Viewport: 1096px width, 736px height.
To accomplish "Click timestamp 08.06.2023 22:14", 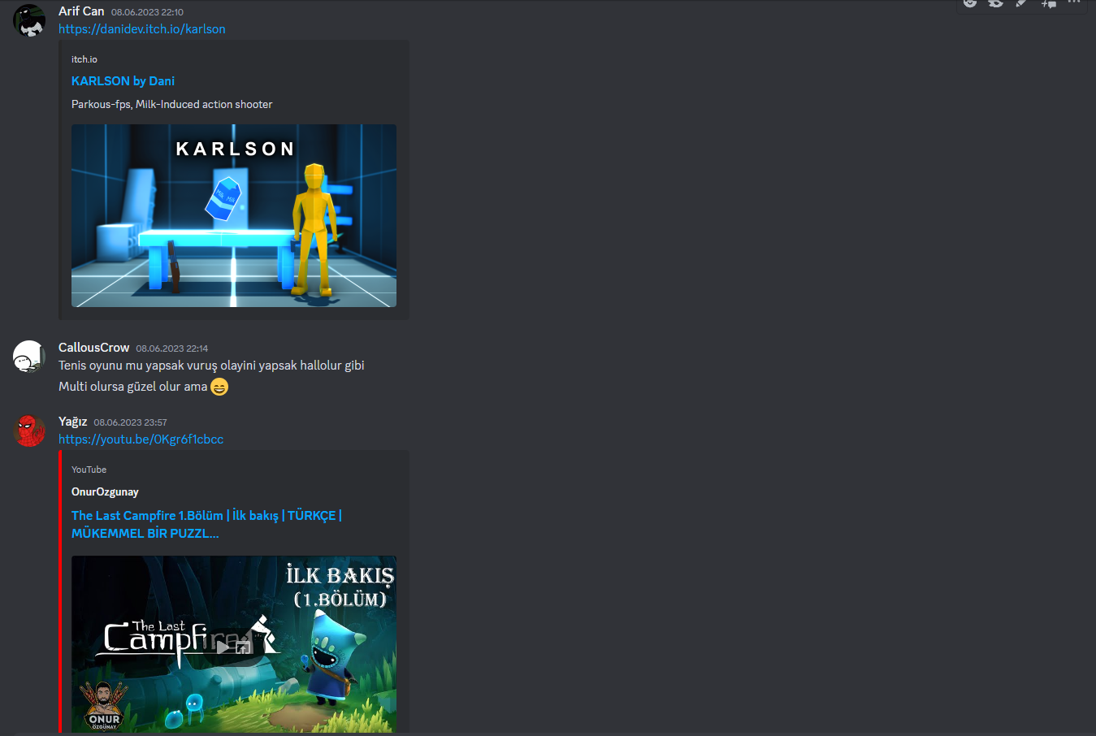I will (172, 349).
